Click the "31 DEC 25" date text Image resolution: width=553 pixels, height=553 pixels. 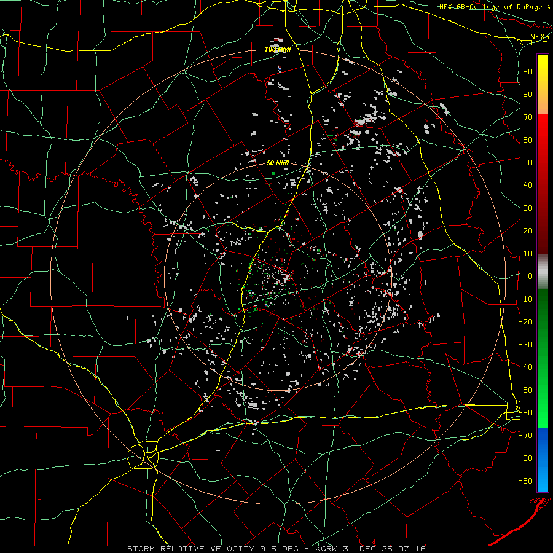(369, 549)
